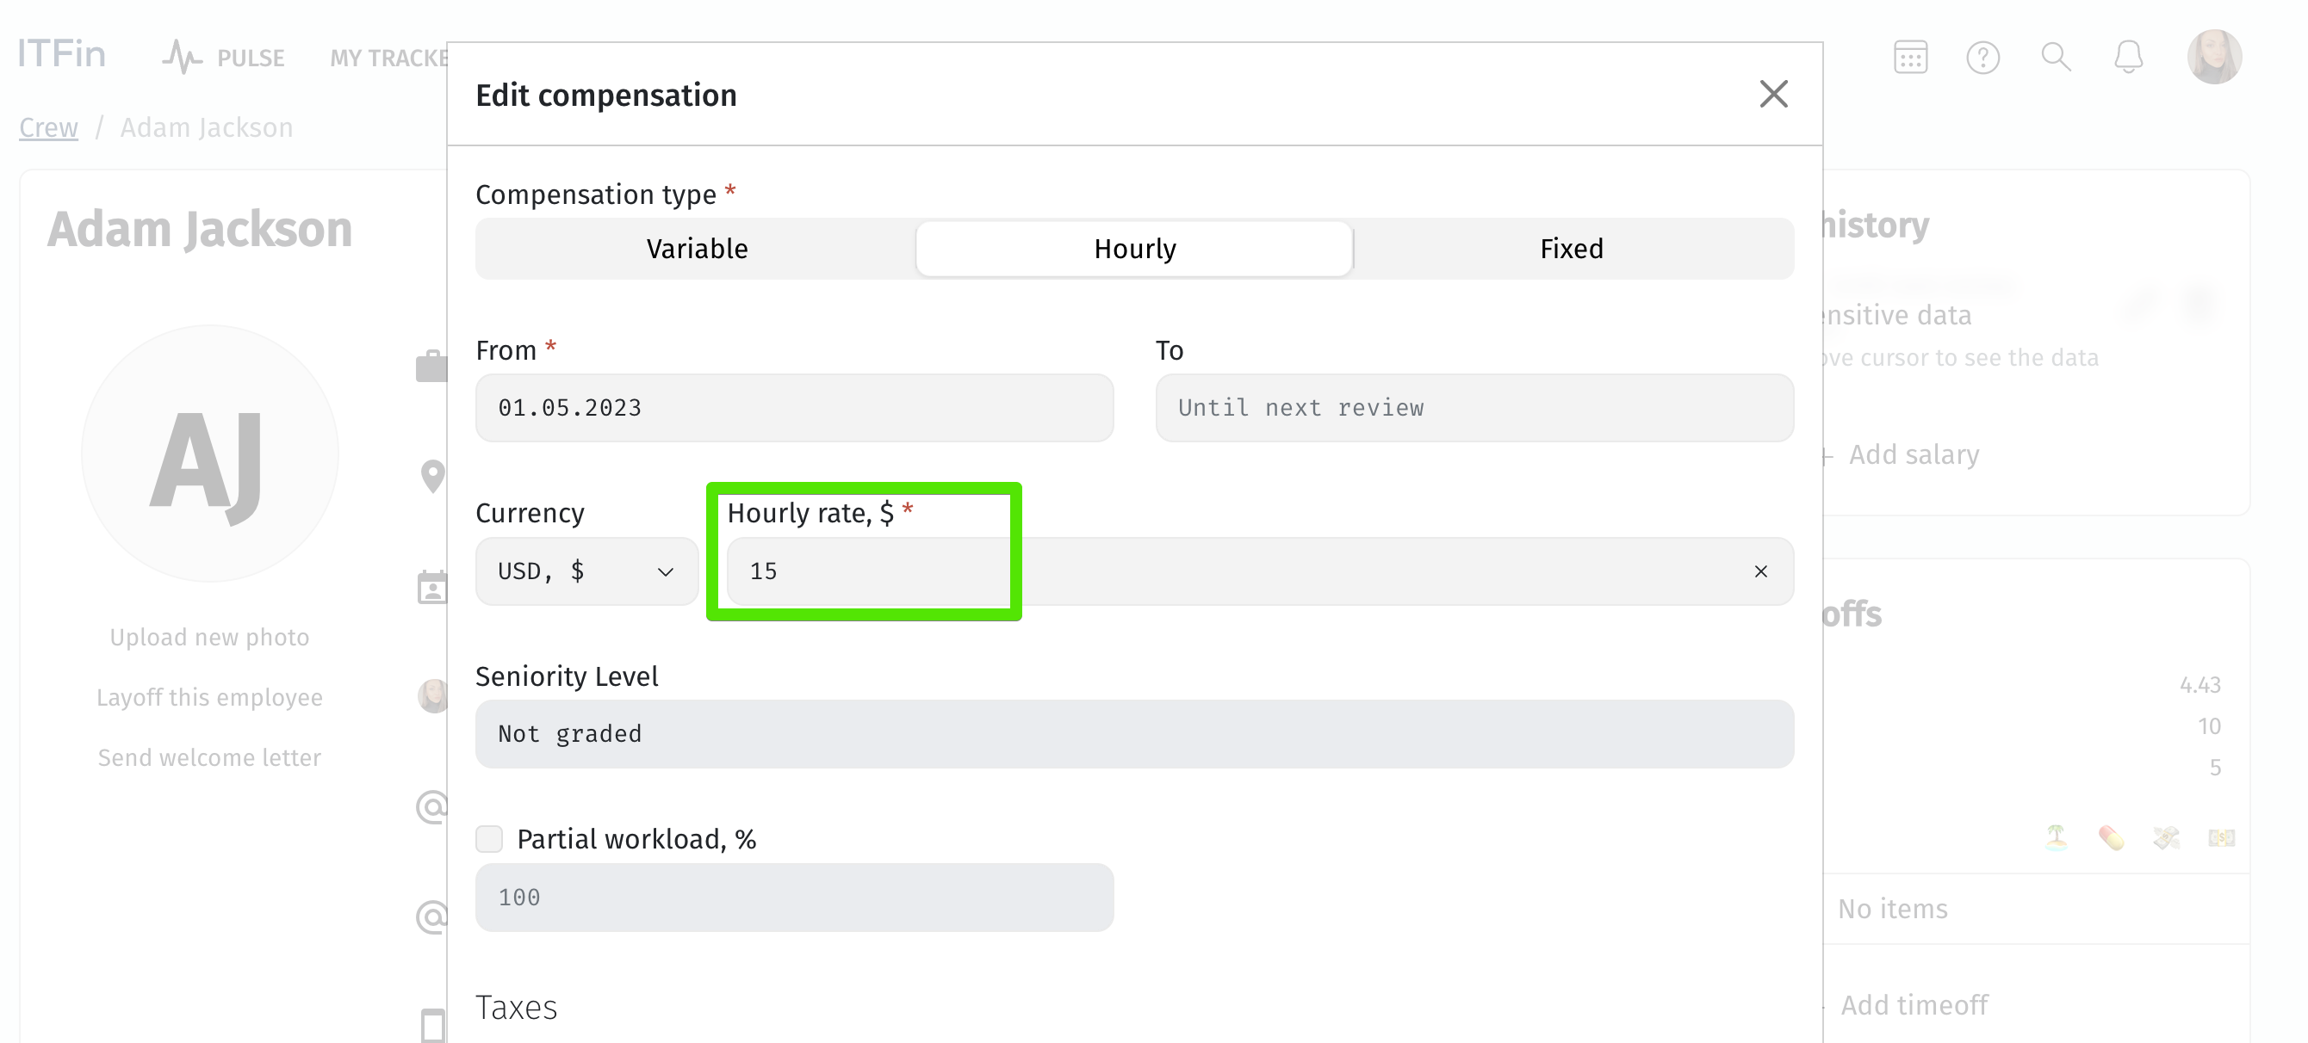Click Layoff this employee
Image resolution: width=2308 pixels, height=1043 pixels.
pyautogui.click(x=208, y=696)
